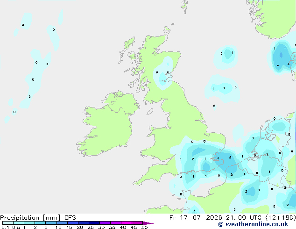296x229 pixels.
Task: Click the legend scale label '50'
Action: (x=144, y=227)
